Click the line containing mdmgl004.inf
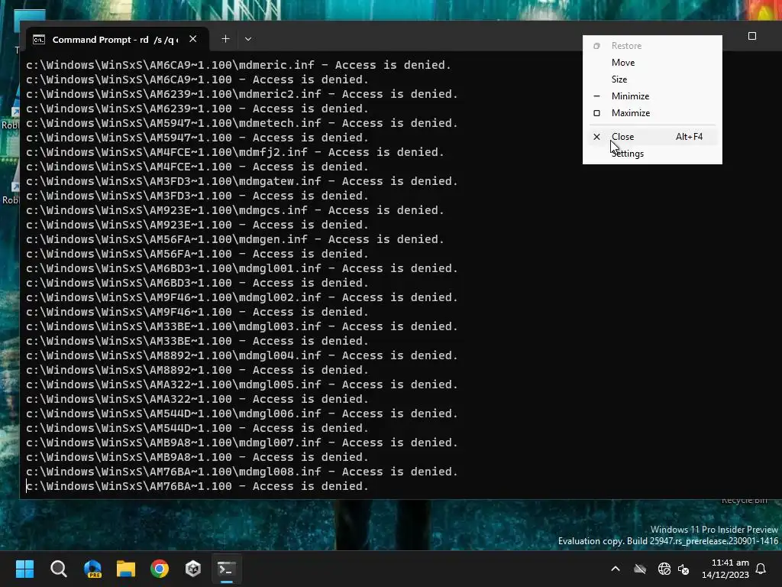Screen dimensions: 782x587 [x=242, y=355]
